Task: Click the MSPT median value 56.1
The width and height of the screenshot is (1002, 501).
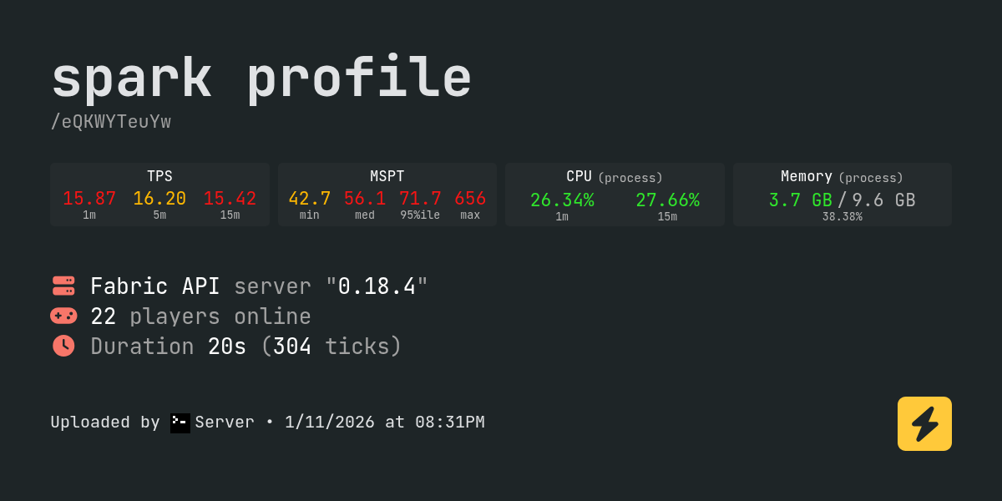Action: 365,199
